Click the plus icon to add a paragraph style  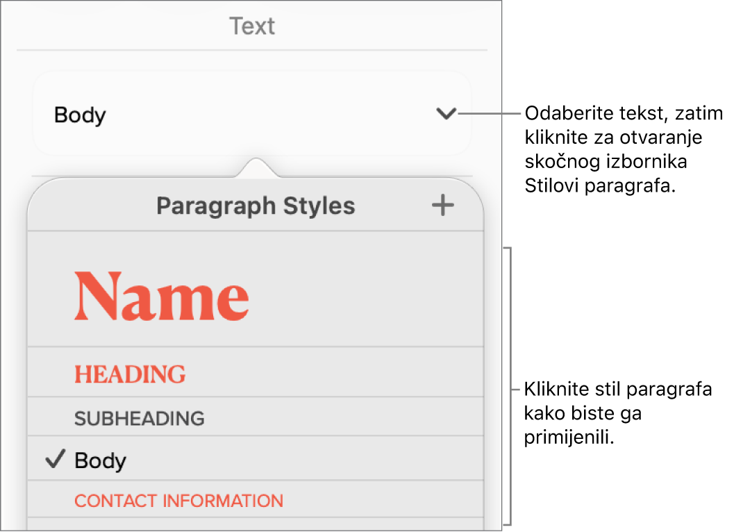pos(442,206)
